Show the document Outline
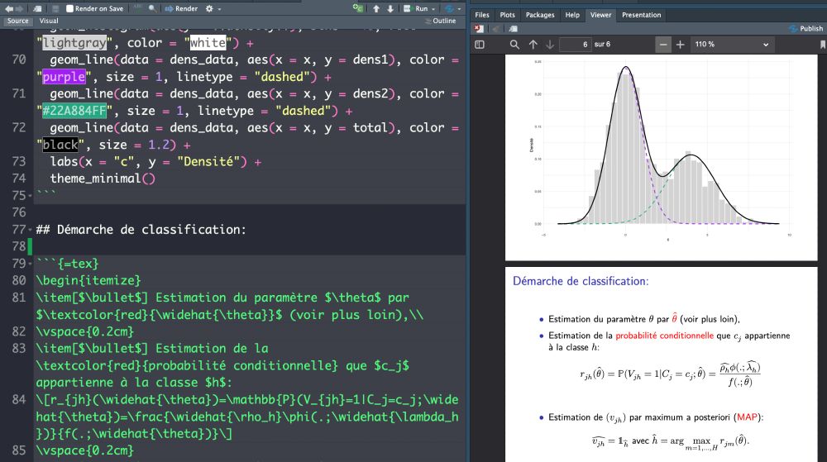Image resolution: width=827 pixels, height=462 pixels. pos(441,21)
